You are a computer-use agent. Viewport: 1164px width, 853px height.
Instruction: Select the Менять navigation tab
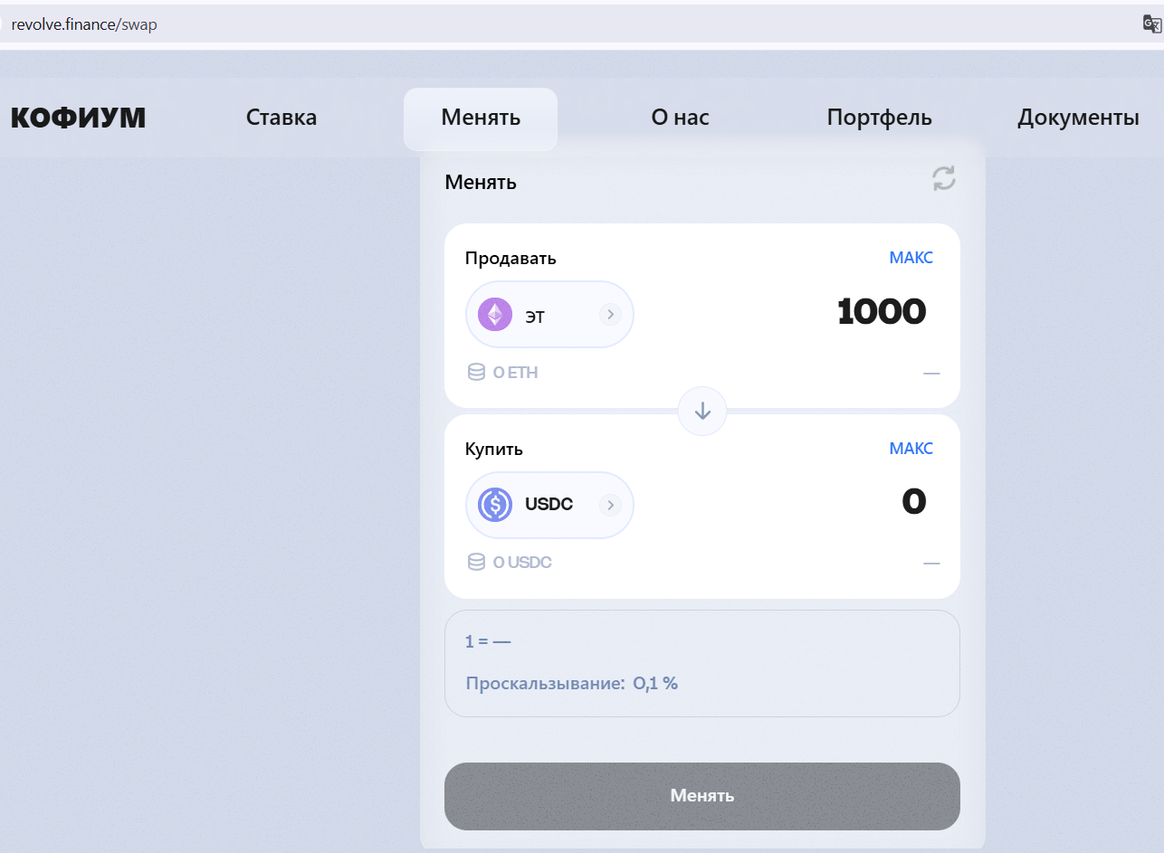481,118
